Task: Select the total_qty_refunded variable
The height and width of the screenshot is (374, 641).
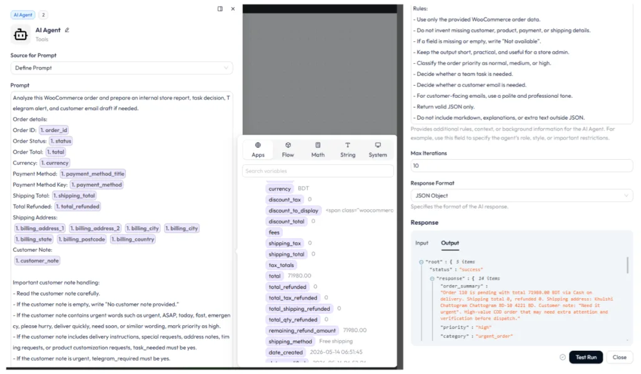Action: coord(293,319)
